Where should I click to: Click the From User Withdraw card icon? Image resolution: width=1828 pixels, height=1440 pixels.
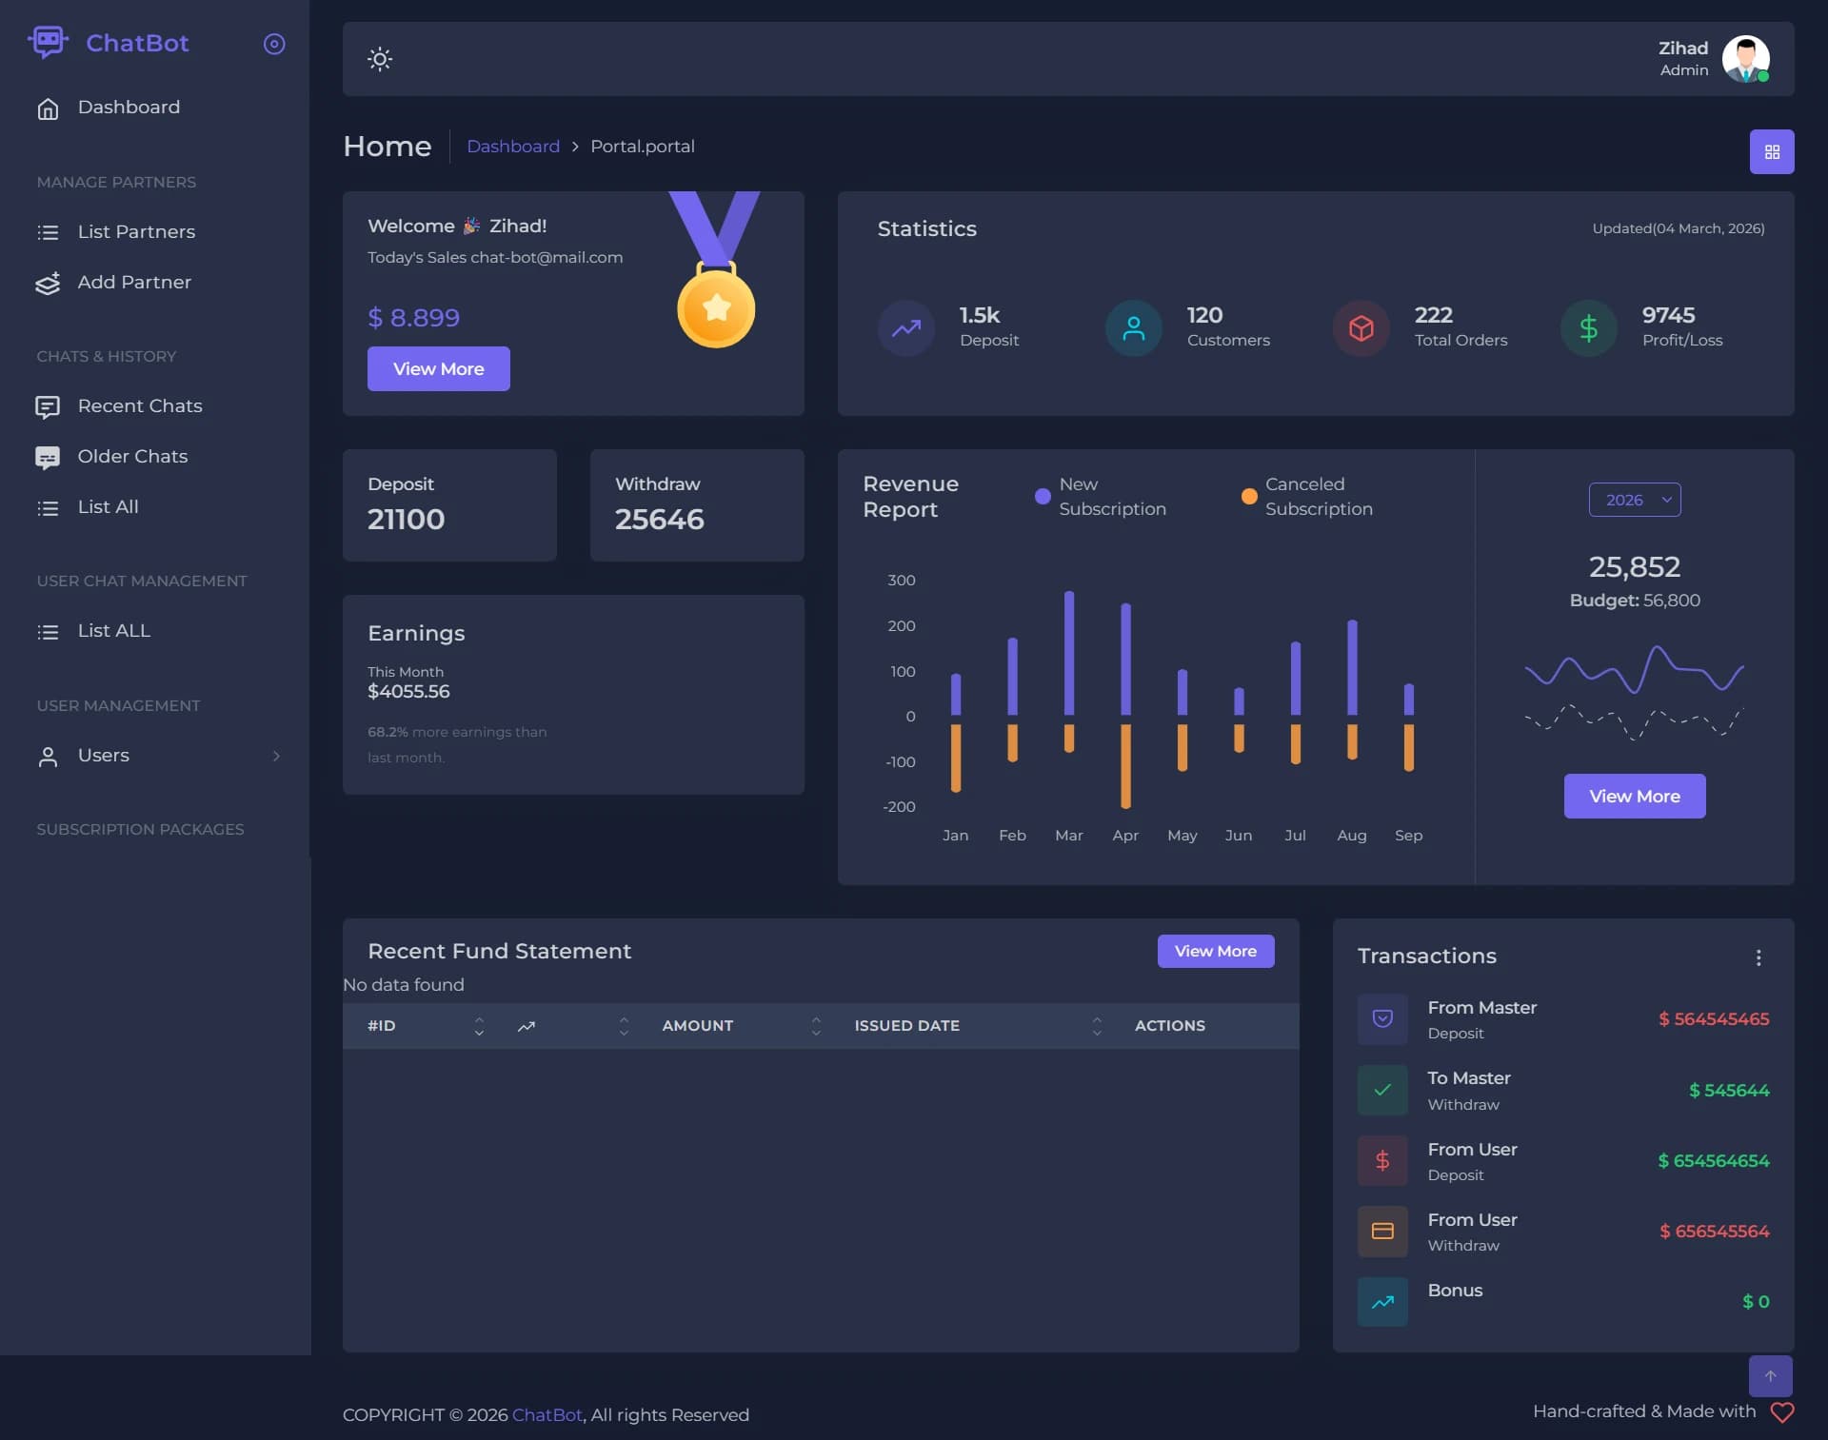coord(1382,1232)
